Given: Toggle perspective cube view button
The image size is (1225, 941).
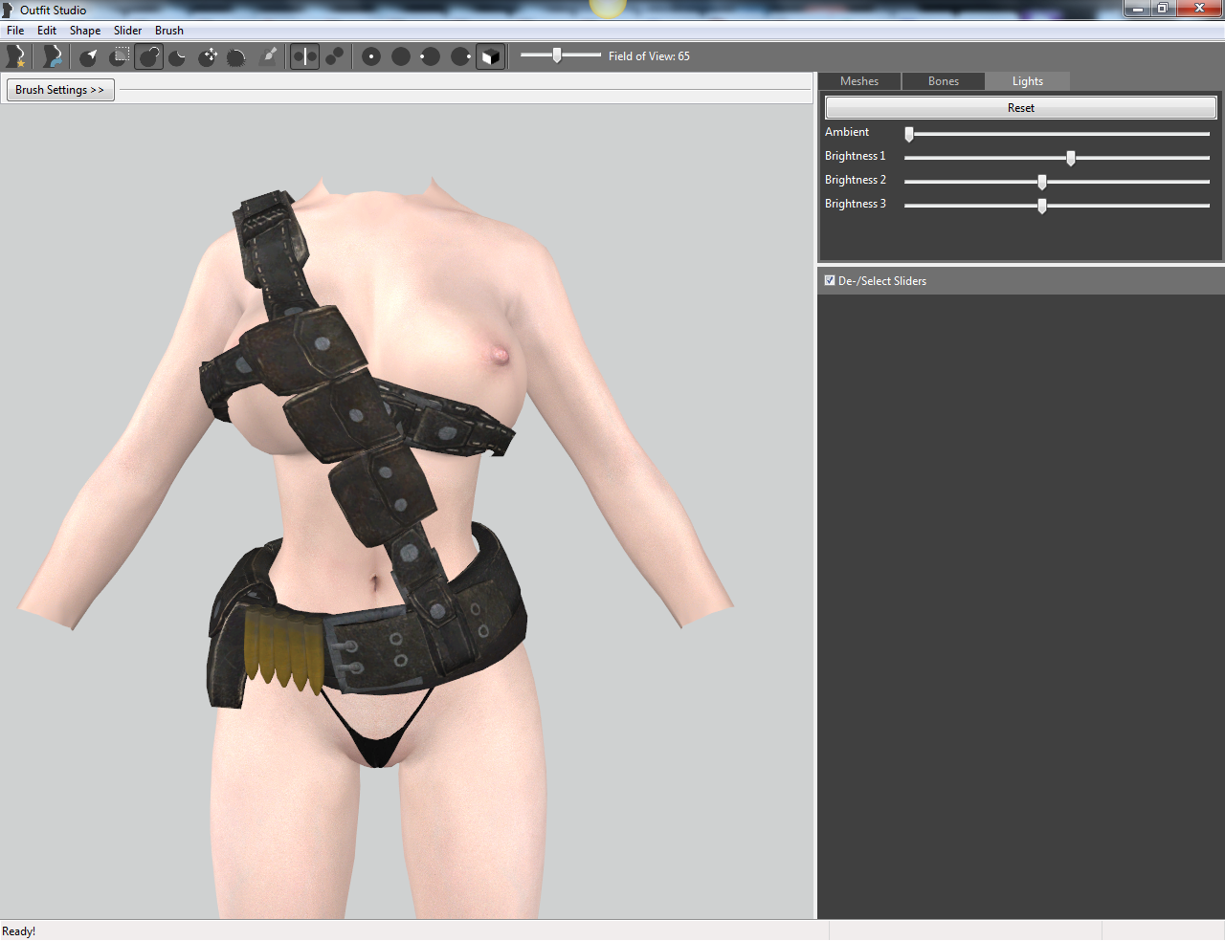Looking at the screenshot, I should click(490, 56).
